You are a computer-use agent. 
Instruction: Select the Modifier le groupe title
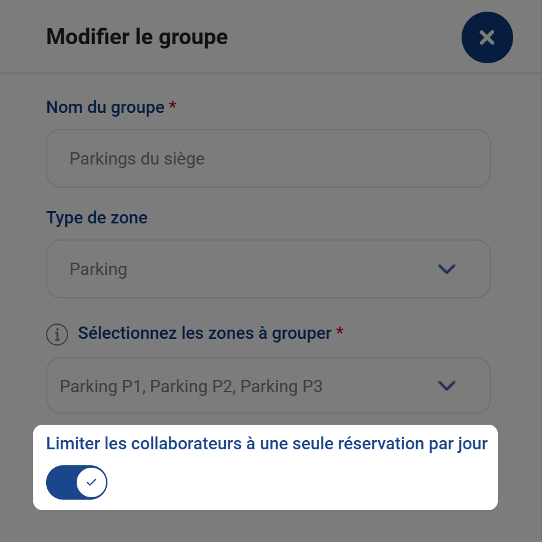(136, 37)
